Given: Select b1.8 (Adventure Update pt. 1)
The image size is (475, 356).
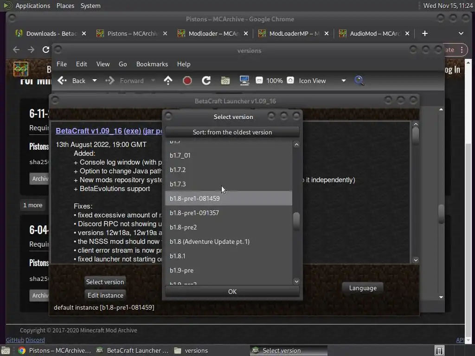Looking at the screenshot, I should tap(228, 242).
